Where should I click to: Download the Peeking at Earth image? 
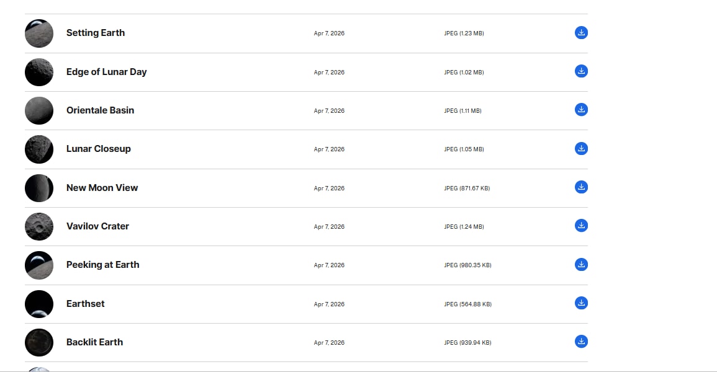coord(581,265)
